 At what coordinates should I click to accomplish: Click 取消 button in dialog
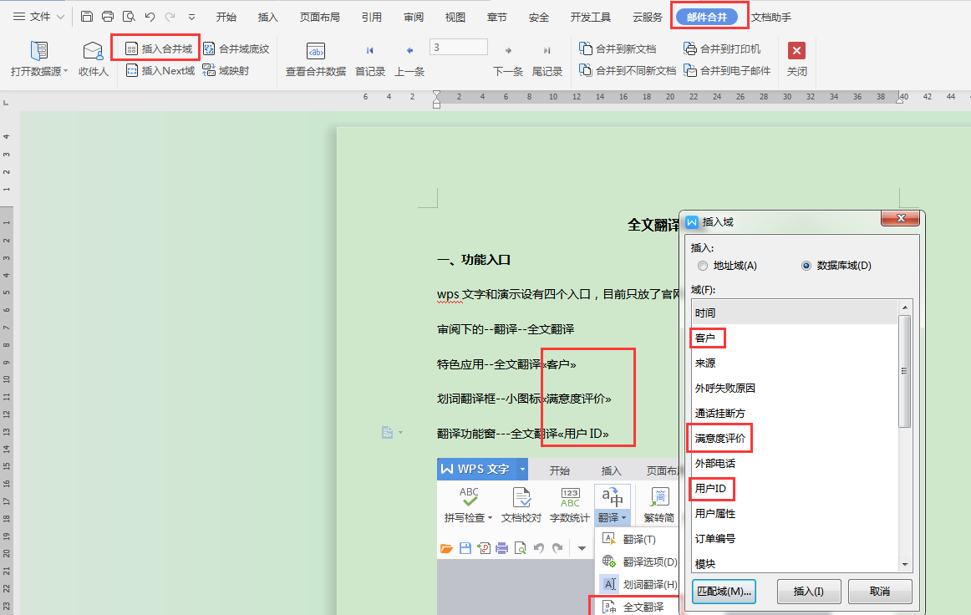[x=880, y=592]
